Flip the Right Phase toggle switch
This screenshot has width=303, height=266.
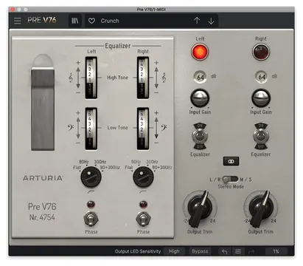(143, 219)
